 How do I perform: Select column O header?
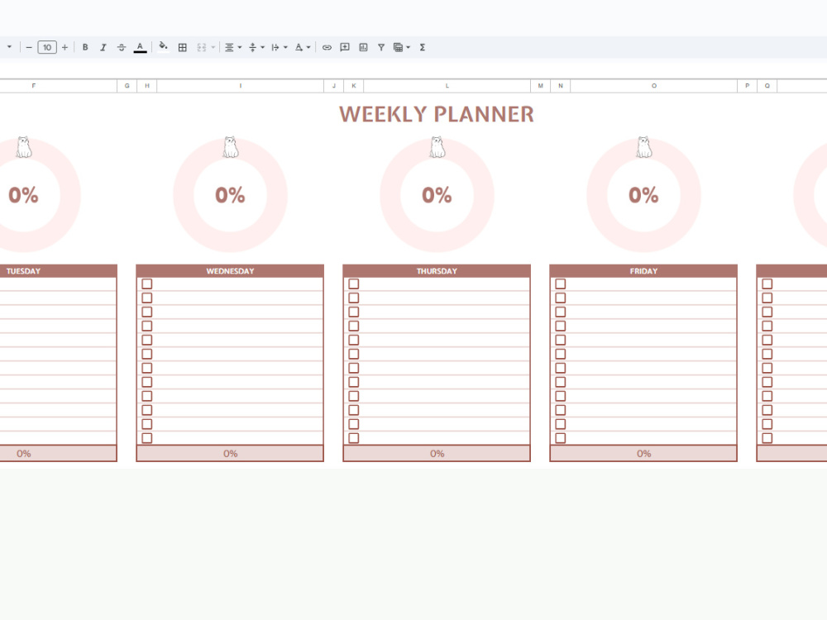(654, 86)
